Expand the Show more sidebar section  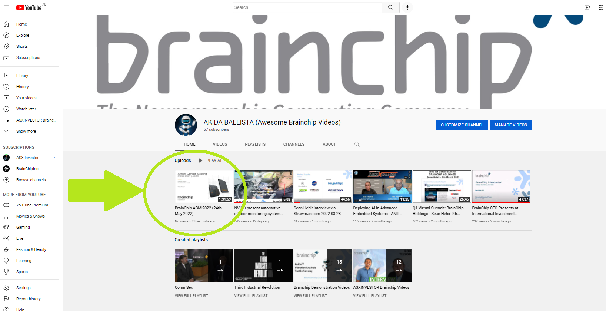[26, 131]
